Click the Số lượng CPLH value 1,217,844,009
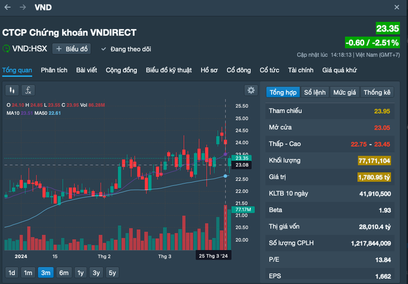 (371, 244)
